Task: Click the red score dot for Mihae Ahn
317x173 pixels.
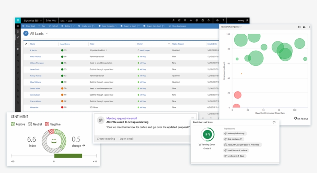Action: (62, 108)
